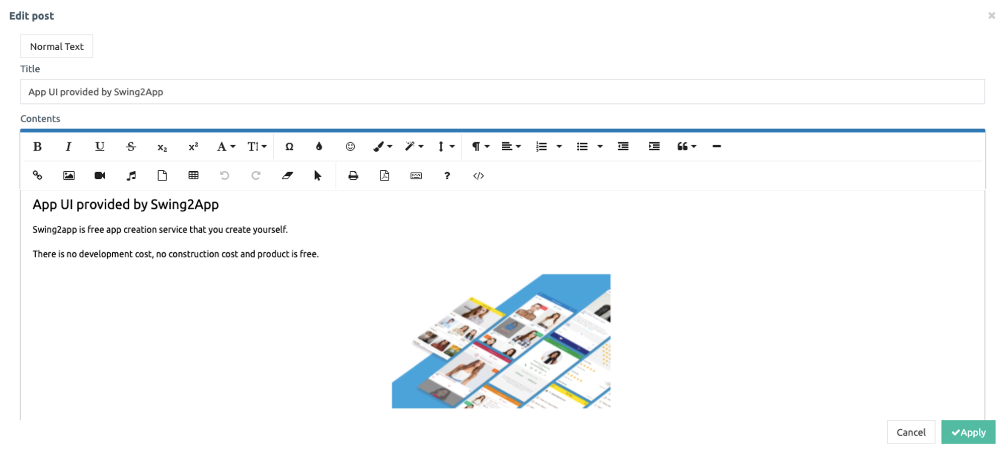Viewport: 1005px width, 453px height.
Task: Toggle italic formatting
Action: pyautogui.click(x=68, y=147)
